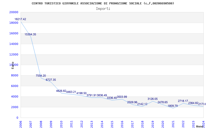Click the Euro y-axis title
The width and height of the screenshot is (206, 129).
click(13, 65)
